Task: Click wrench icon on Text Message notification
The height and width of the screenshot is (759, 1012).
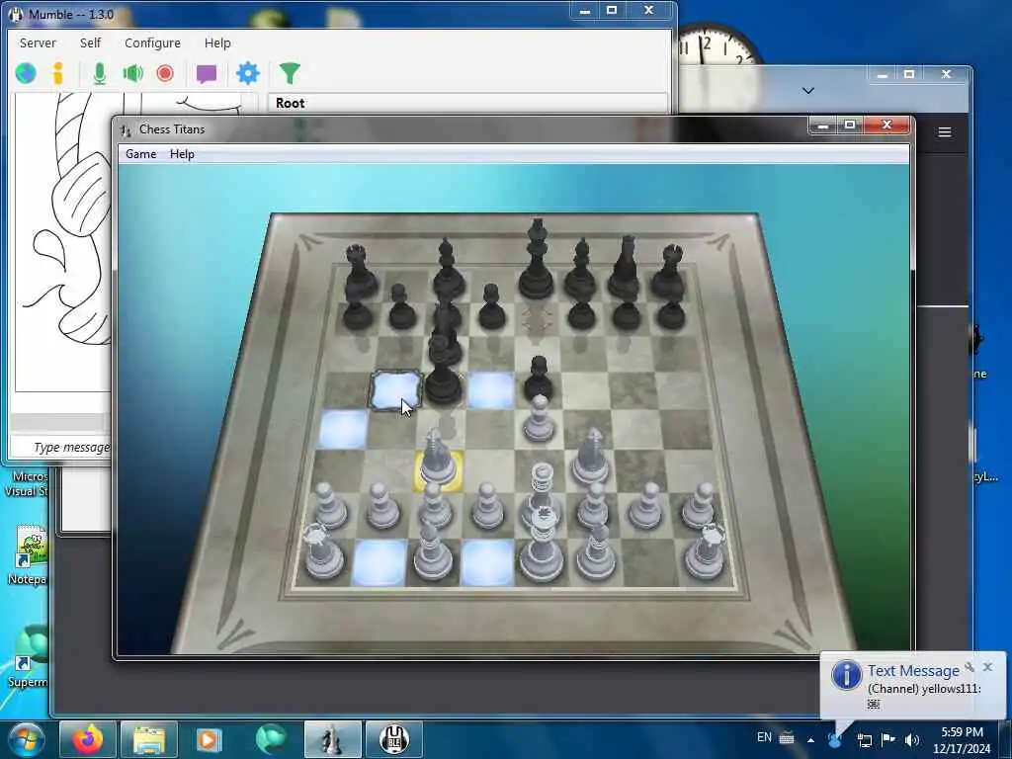Action: tap(970, 667)
